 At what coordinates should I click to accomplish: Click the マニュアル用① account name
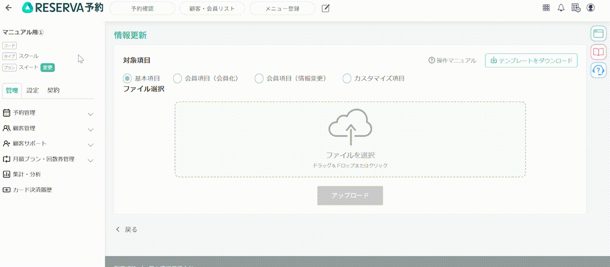click(x=23, y=32)
